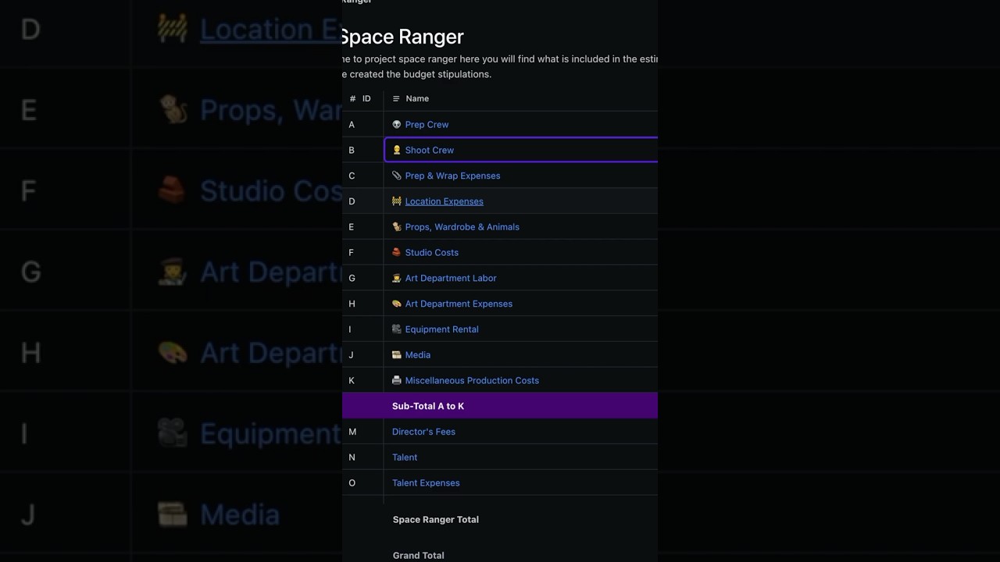Select the Space Ranger Total row
The image size is (1000, 562).
pyautogui.click(x=500, y=520)
